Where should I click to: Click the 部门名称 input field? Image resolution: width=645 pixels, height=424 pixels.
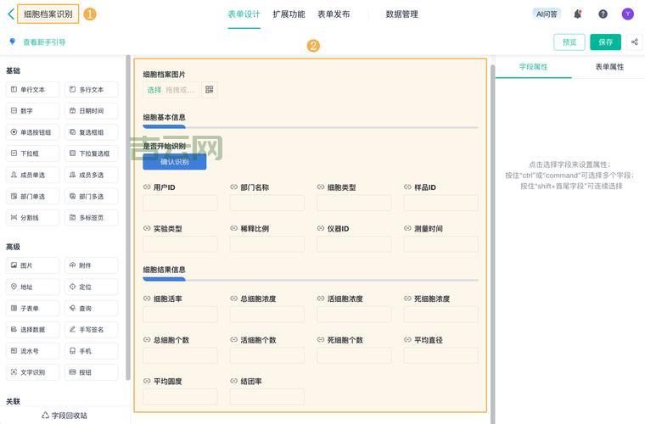267,204
